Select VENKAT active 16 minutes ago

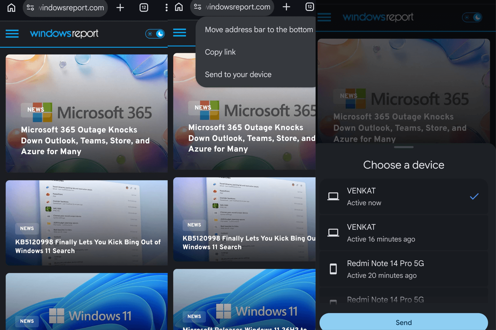(x=404, y=233)
